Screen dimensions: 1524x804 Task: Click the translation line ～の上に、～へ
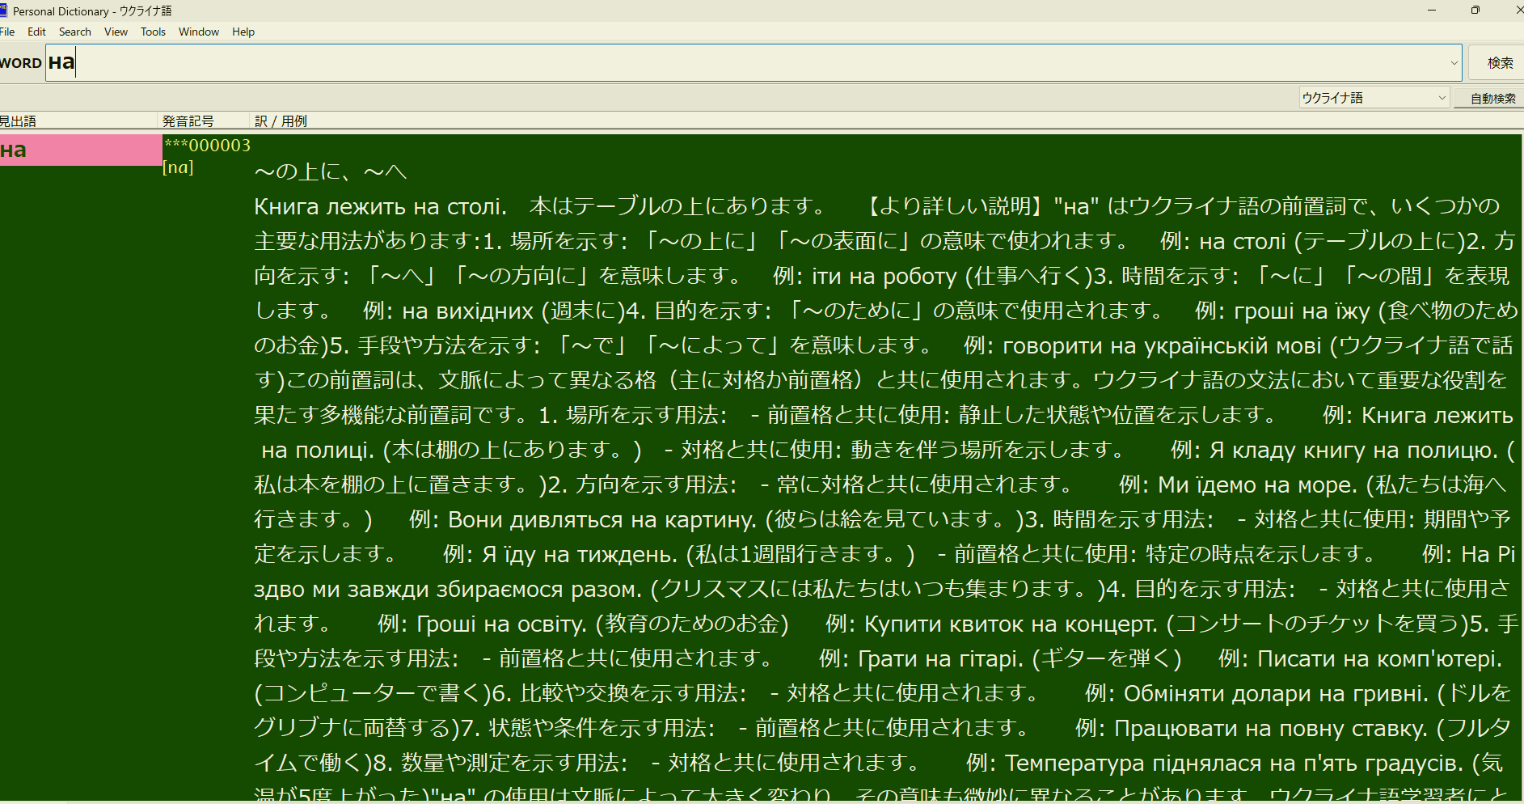(330, 171)
